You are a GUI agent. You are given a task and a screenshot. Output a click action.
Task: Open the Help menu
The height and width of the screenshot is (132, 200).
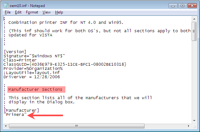[59, 12]
